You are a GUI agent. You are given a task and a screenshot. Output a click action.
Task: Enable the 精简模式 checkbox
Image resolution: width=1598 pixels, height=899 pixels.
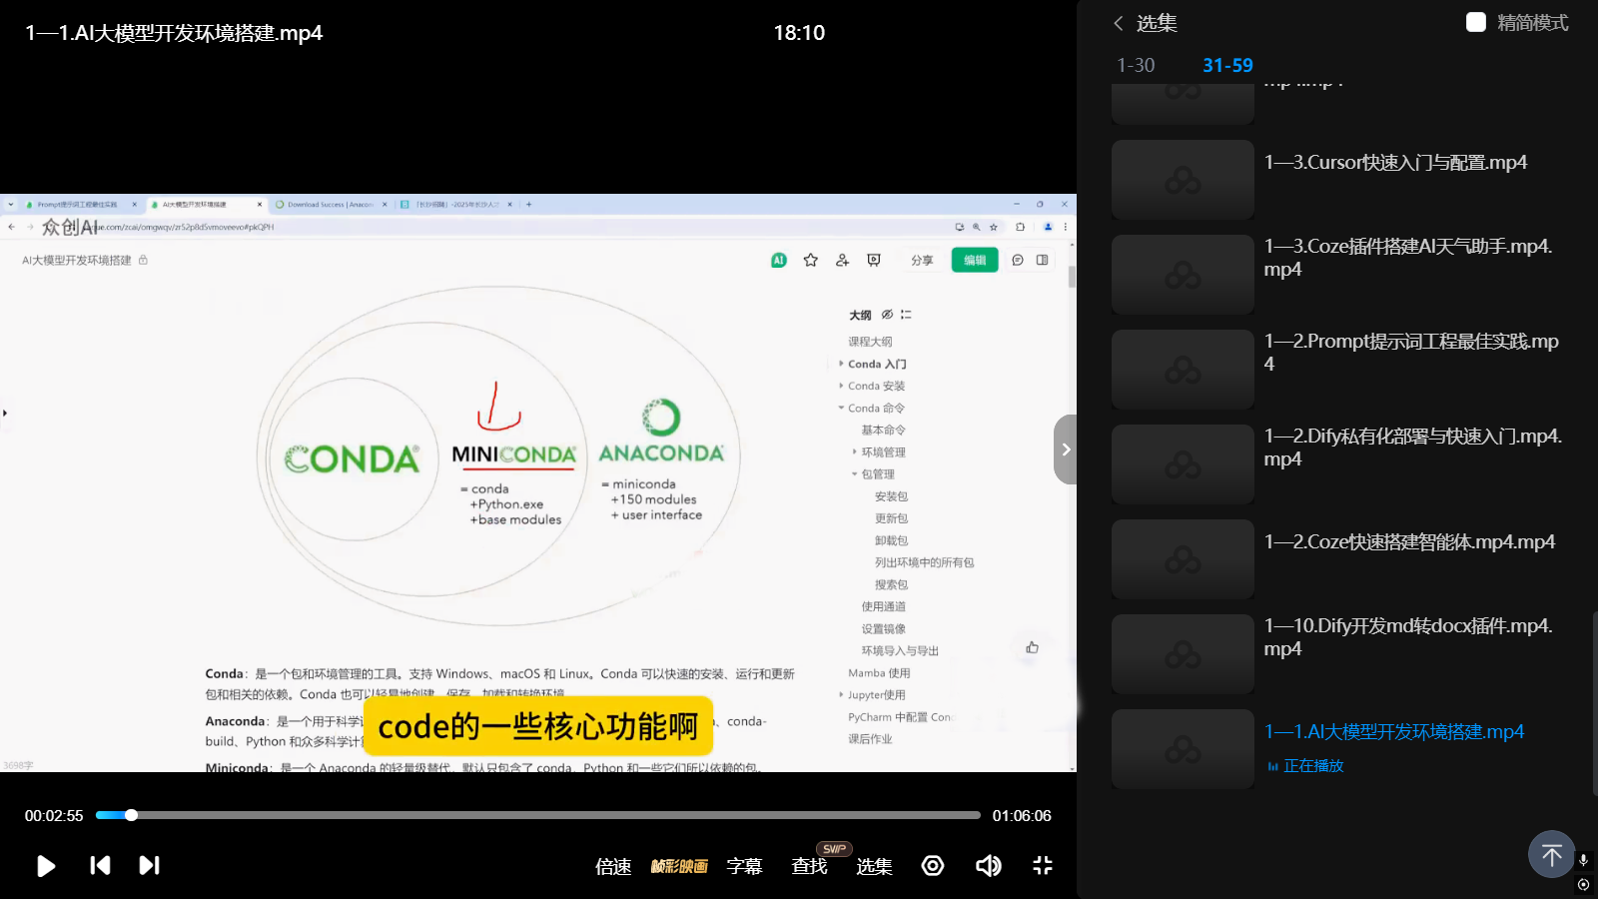(x=1476, y=23)
